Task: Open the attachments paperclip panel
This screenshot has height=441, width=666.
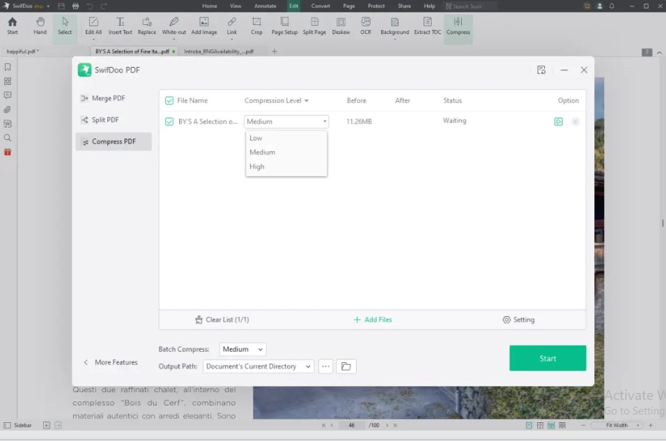Action: (x=8, y=109)
